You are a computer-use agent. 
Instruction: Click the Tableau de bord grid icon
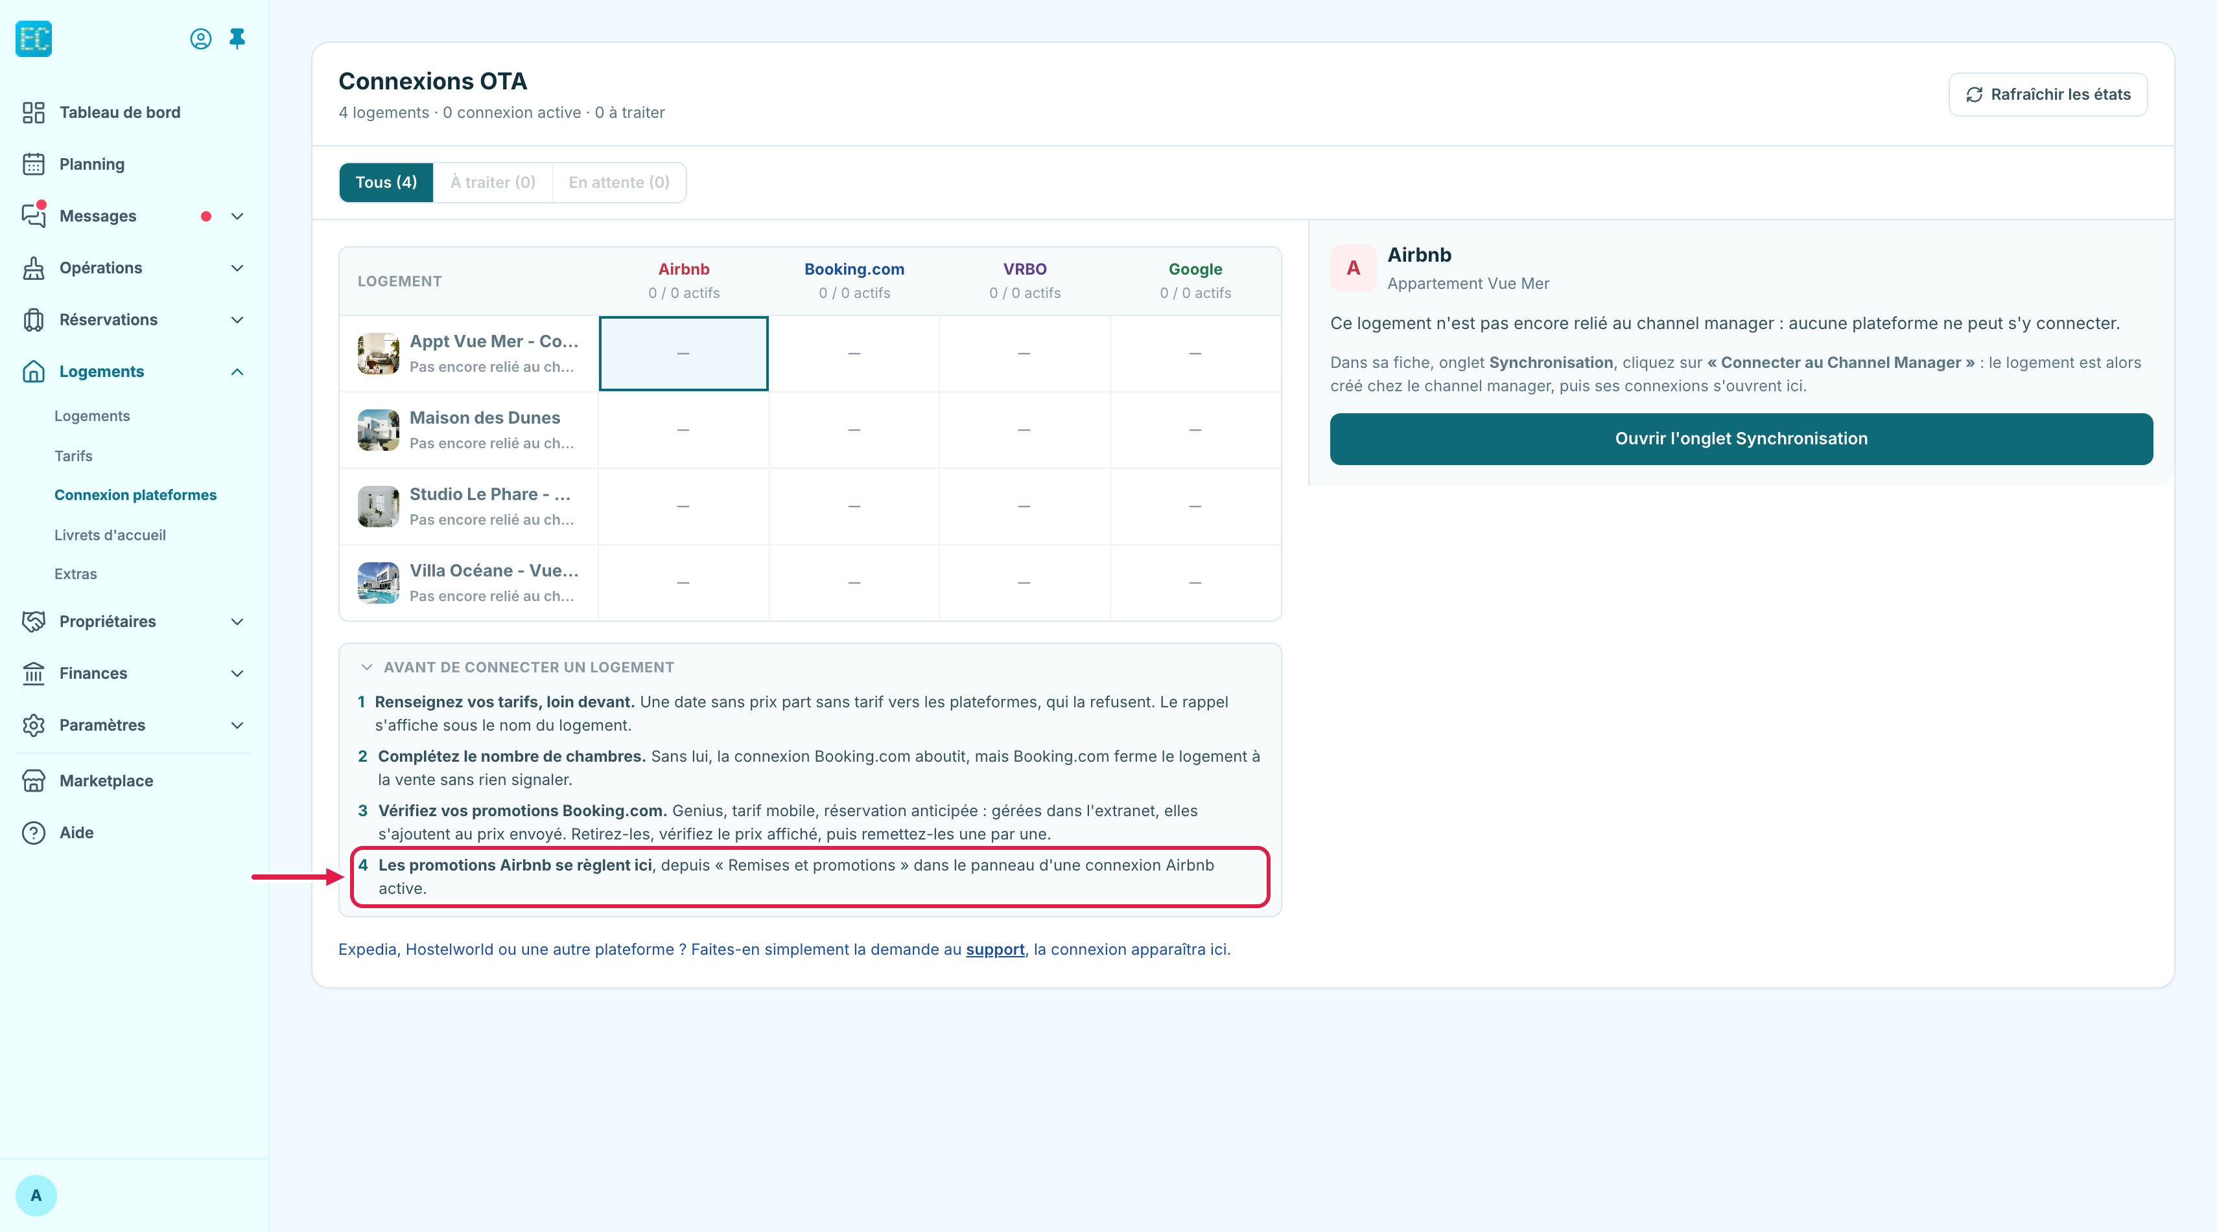[x=34, y=113]
